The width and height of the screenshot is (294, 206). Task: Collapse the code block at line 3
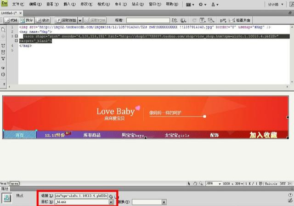pos(17,36)
